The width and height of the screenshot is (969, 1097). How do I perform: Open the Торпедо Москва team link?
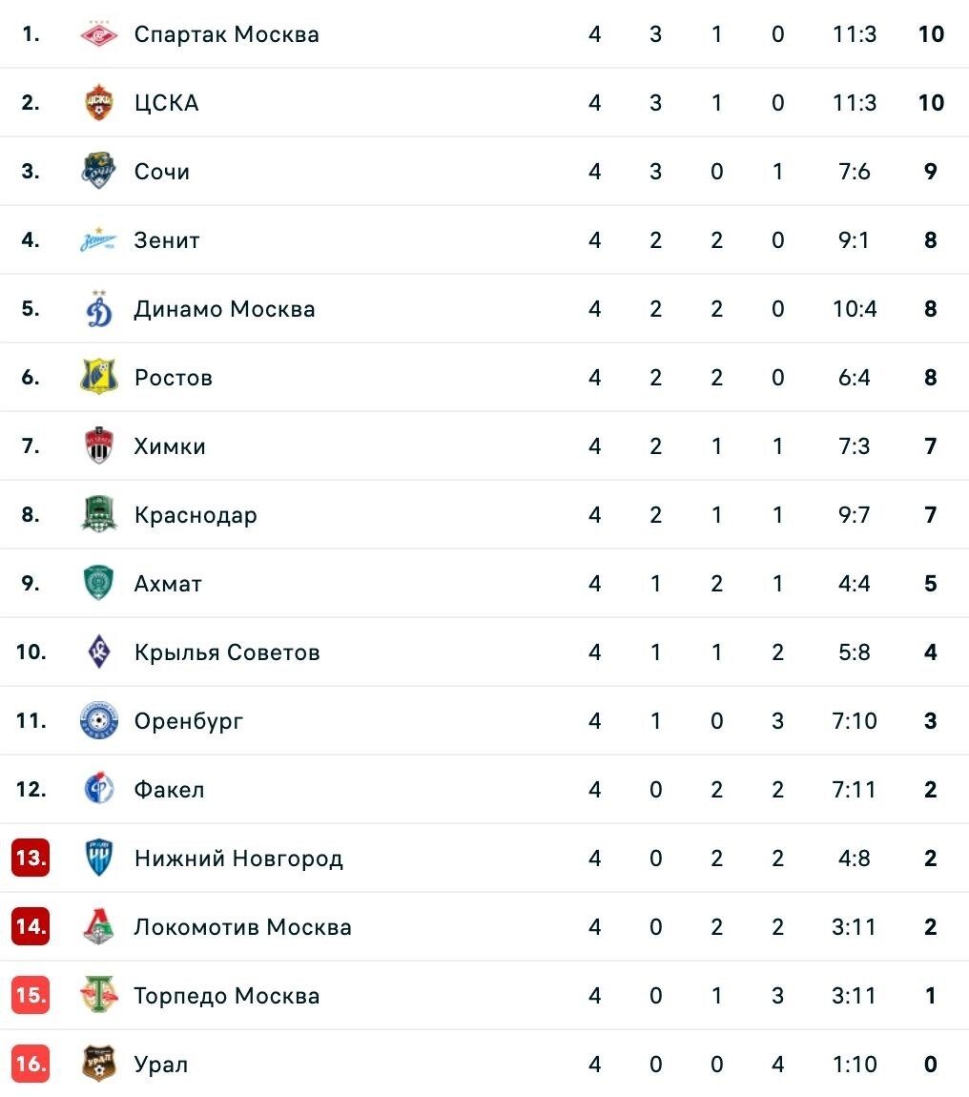(x=227, y=995)
